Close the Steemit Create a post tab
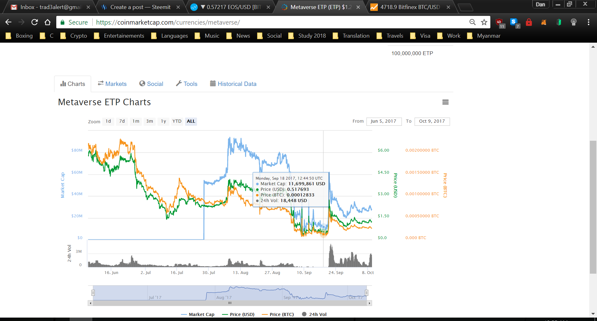 click(178, 7)
